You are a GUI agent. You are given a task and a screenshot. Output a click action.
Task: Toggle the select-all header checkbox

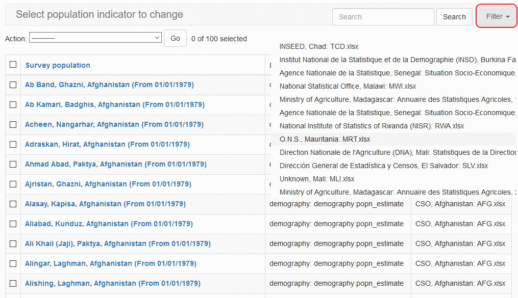click(13, 65)
